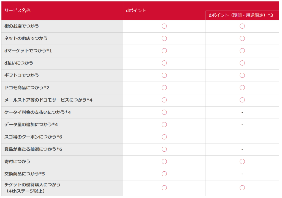Click the dポイント circle for 交換商品につかう
The width and height of the screenshot is (282, 198).
tap(164, 174)
